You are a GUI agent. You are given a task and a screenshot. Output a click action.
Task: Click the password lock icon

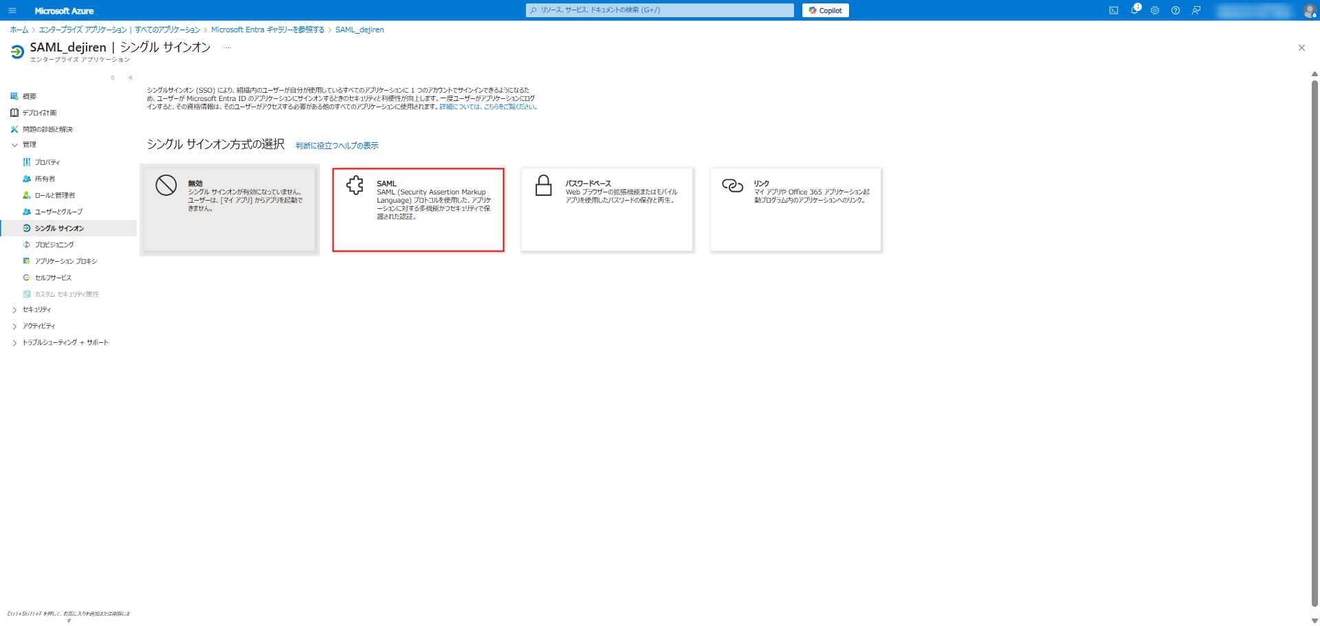coord(544,186)
